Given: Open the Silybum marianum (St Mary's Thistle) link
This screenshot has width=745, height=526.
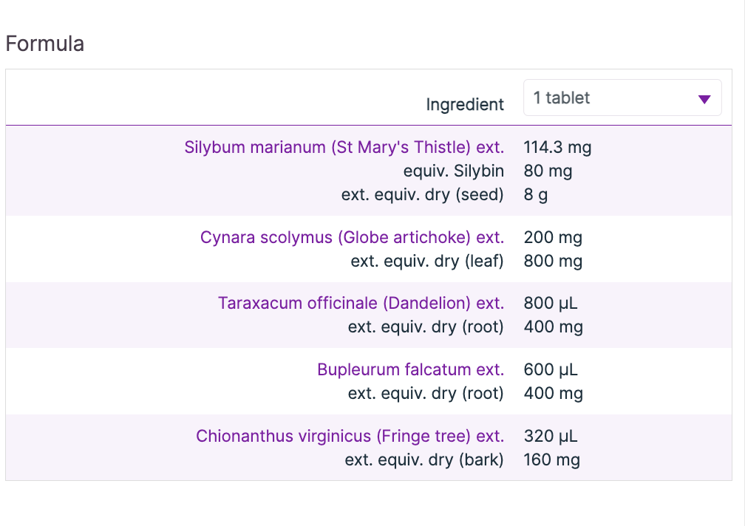Looking at the screenshot, I should (x=344, y=147).
